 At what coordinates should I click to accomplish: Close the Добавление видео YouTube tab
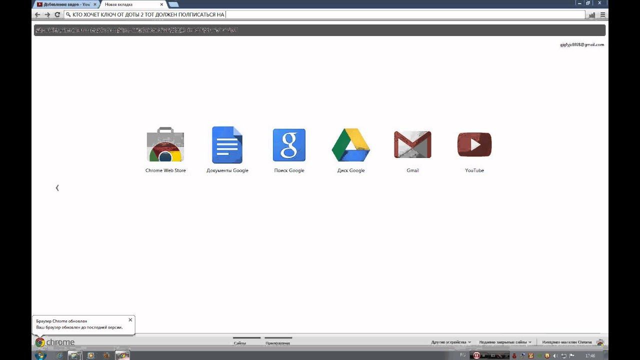tap(95, 4)
